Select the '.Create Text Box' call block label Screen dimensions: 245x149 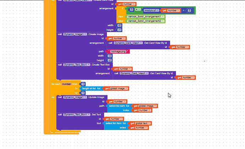coord(100,65)
